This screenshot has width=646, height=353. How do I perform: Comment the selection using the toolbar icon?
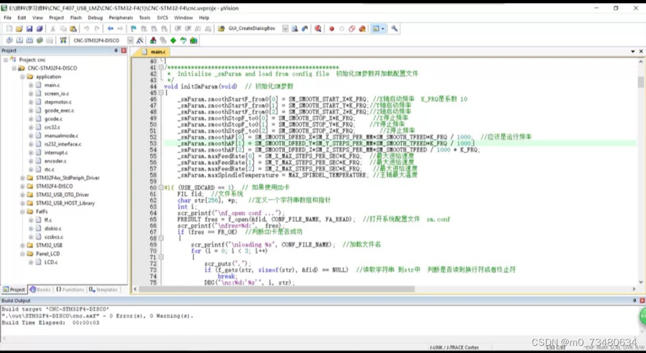(198, 29)
